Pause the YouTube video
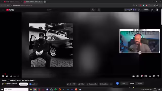 [3, 76]
